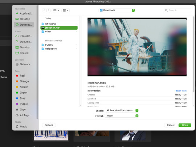This screenshot has width=196, height=147.
Task: Select the other folder
Action: click(59, 32)
